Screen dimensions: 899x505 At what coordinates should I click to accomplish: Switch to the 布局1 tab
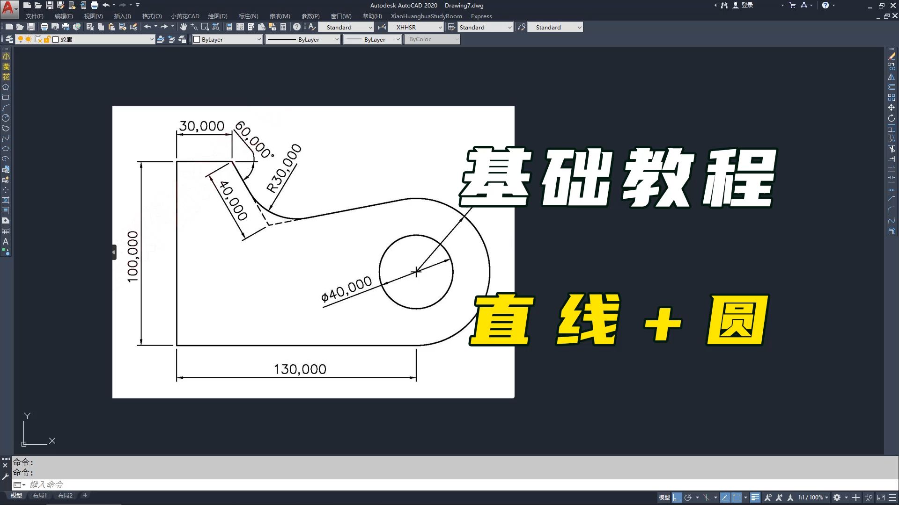pyautogui.click(x=40, y=495)
